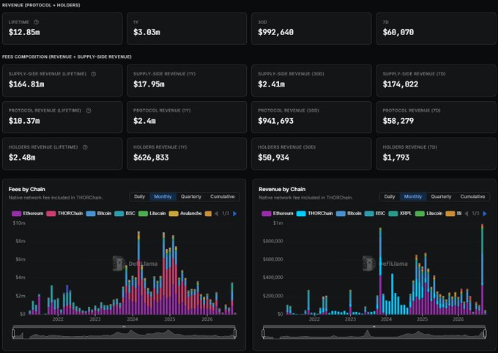Screen dimensions: 498x353
Task: Click the lifetime revenue value $12.85m
Action: [24, 32]
